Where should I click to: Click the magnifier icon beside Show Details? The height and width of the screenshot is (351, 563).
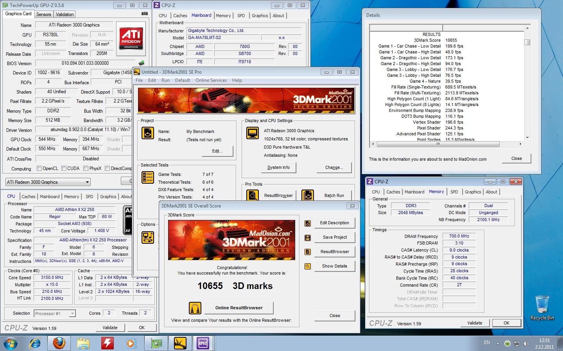308,266
